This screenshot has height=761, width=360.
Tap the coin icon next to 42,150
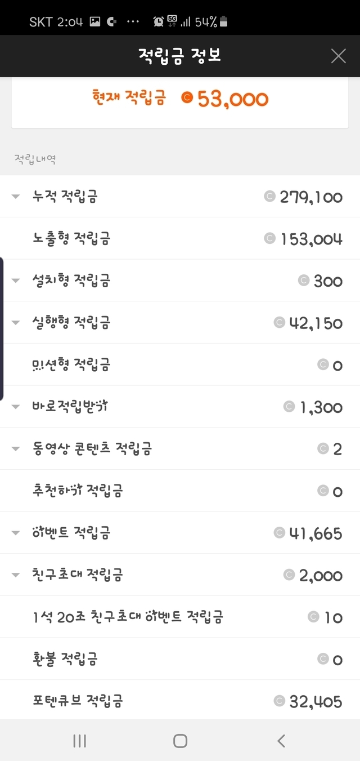[280, 322]
